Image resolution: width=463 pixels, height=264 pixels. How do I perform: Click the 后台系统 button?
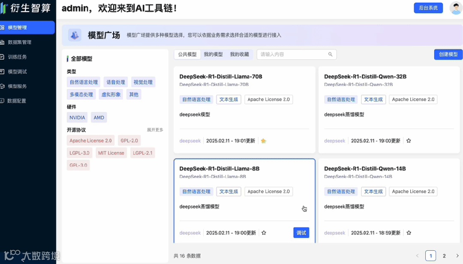[x=428, y=8]
